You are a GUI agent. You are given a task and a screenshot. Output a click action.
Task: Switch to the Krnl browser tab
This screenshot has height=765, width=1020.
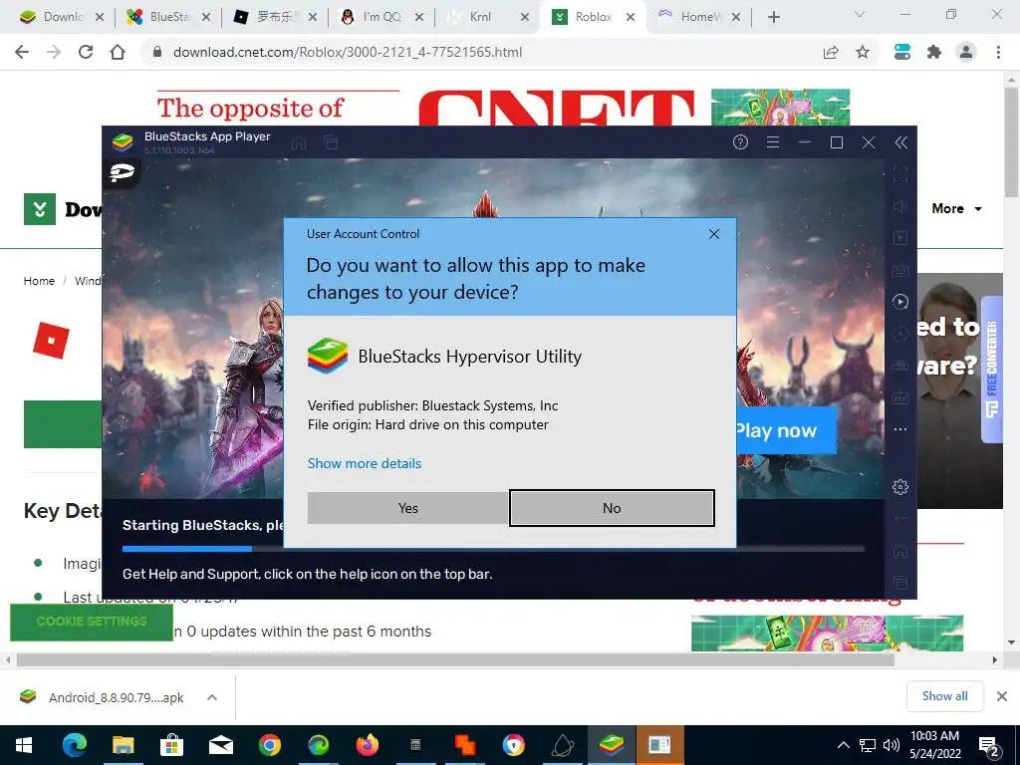click(488, 17)
